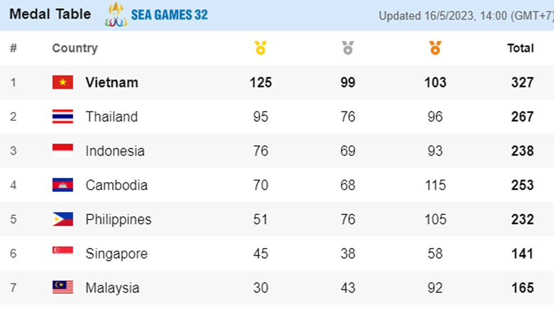Image resolution: width=554 pixels, height=312 pixels.
Task: Select the Philippines country name
Action: (x=119, y=219)
